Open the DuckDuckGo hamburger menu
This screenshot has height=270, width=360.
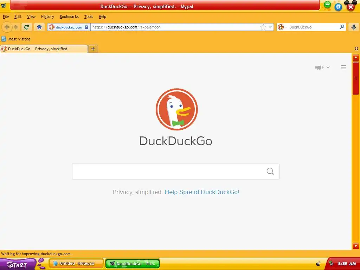[x=343, y=67]
